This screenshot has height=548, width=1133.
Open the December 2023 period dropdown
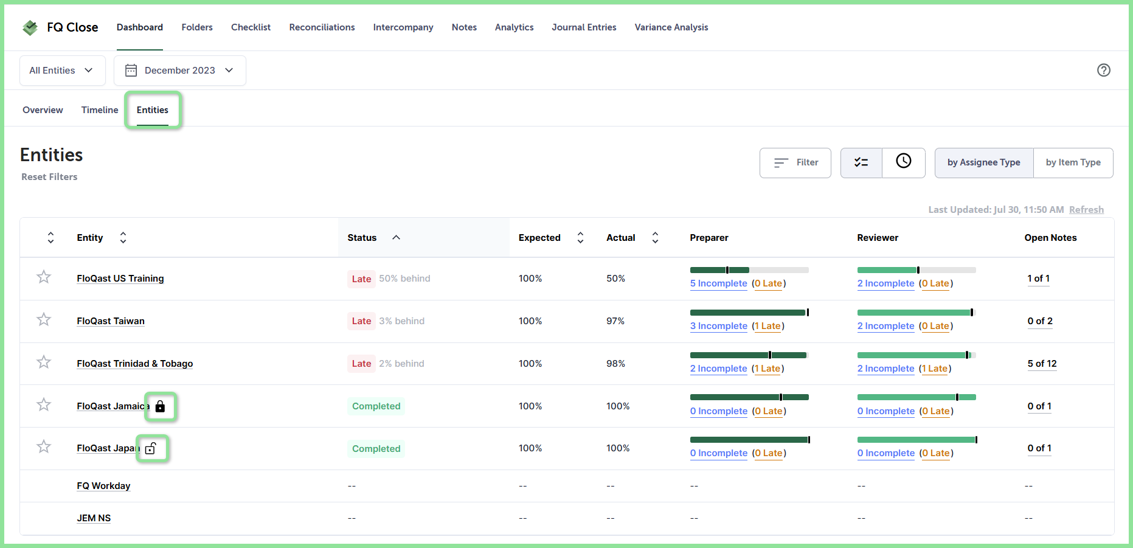coord(180,71)
